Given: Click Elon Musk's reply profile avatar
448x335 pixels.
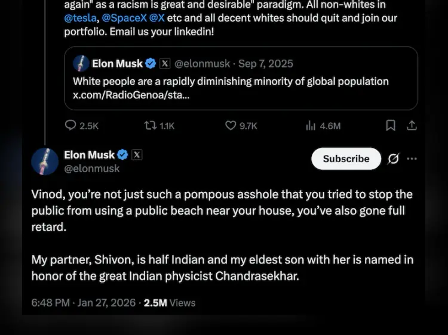Looking at the screenshot, I should coord(45,162).
